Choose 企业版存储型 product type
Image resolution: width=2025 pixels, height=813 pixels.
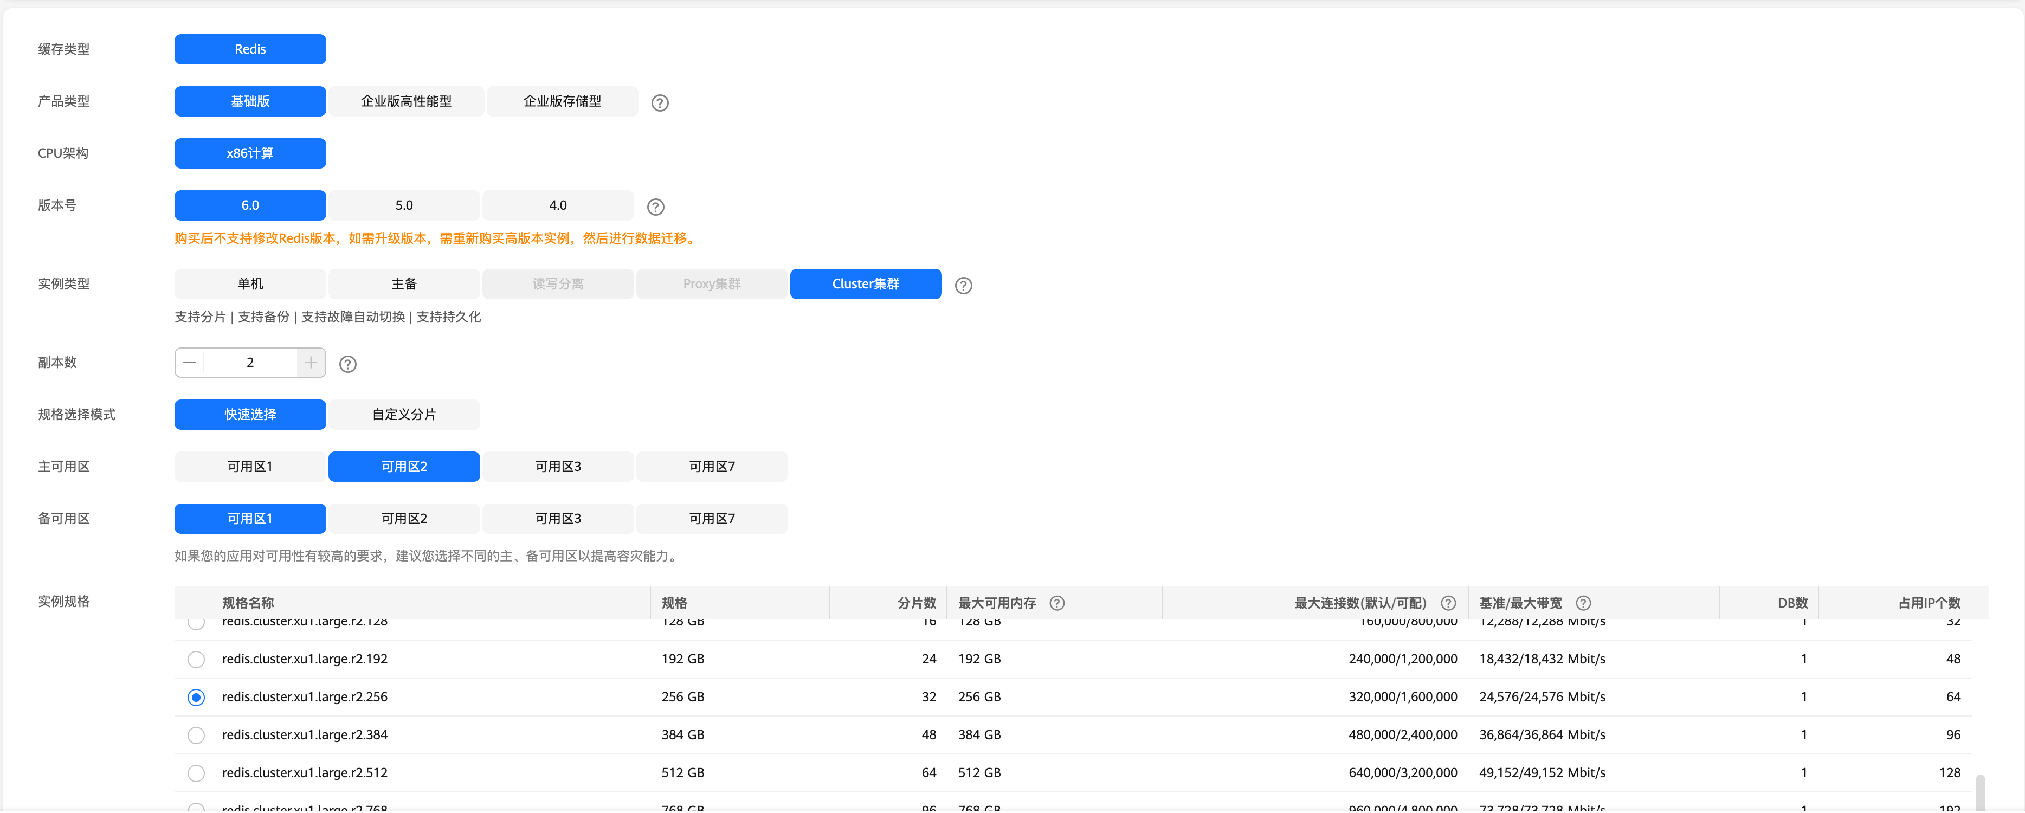(x=562, y=101)
